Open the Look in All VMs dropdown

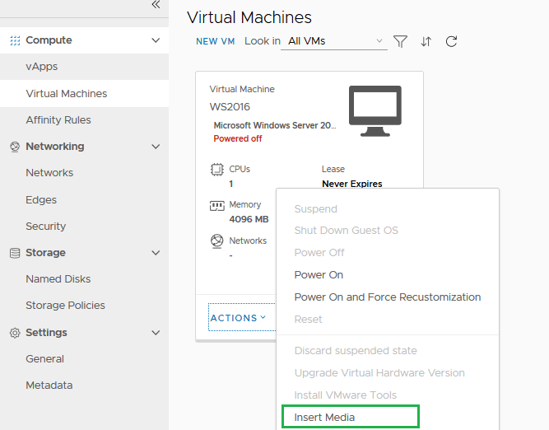(334, 41)
